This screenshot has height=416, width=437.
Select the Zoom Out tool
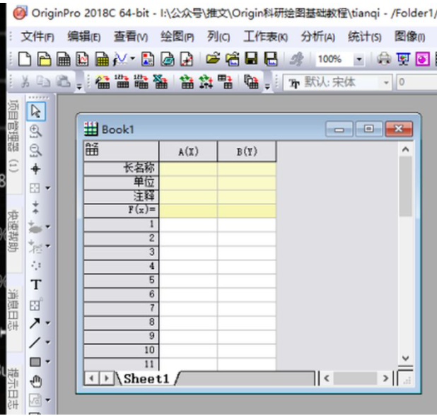coord(35,151)
